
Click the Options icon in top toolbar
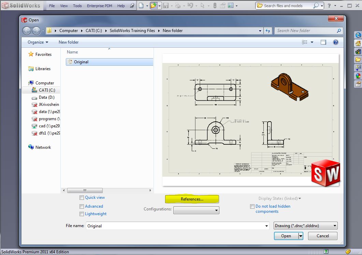point(231,5)
